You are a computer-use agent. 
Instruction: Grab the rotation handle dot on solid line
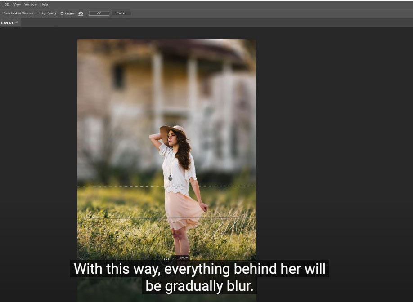pyautogui.click(x=166, y=218)
